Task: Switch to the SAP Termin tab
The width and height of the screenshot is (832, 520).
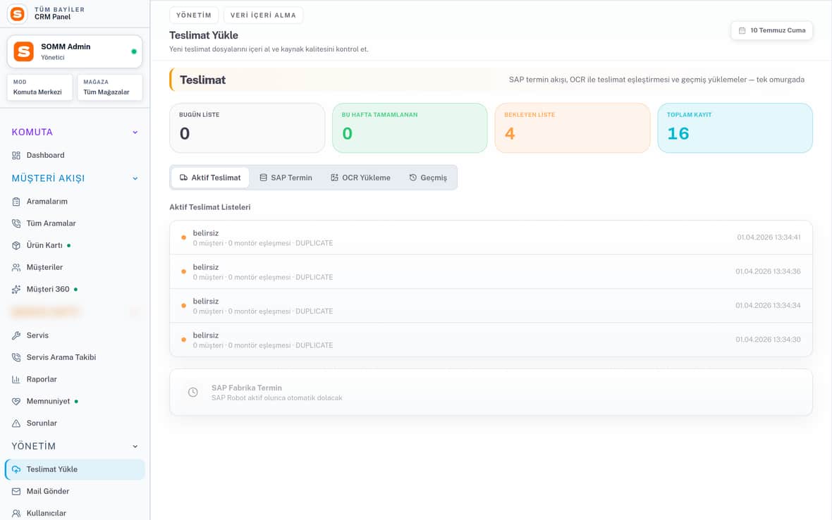Action: pyautogui.click(x=286, y=178)
